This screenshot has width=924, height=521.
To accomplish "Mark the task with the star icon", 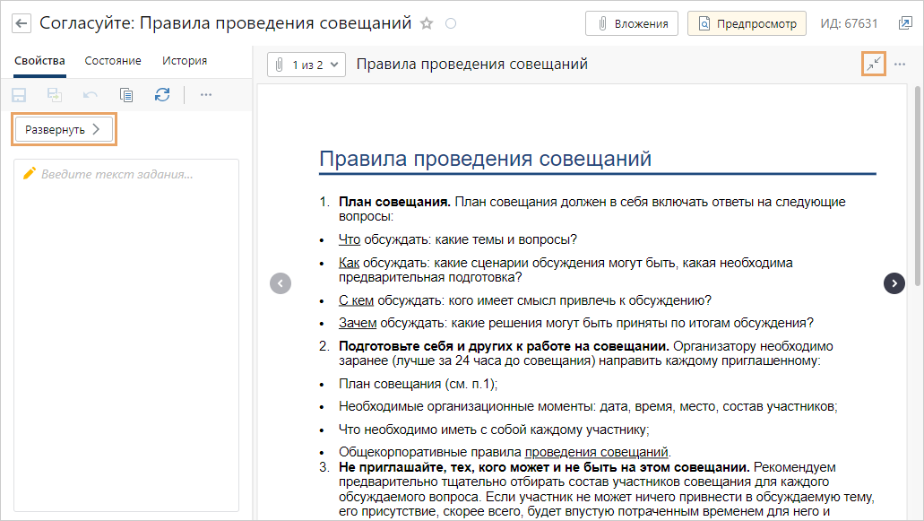I will click(427, 24).
